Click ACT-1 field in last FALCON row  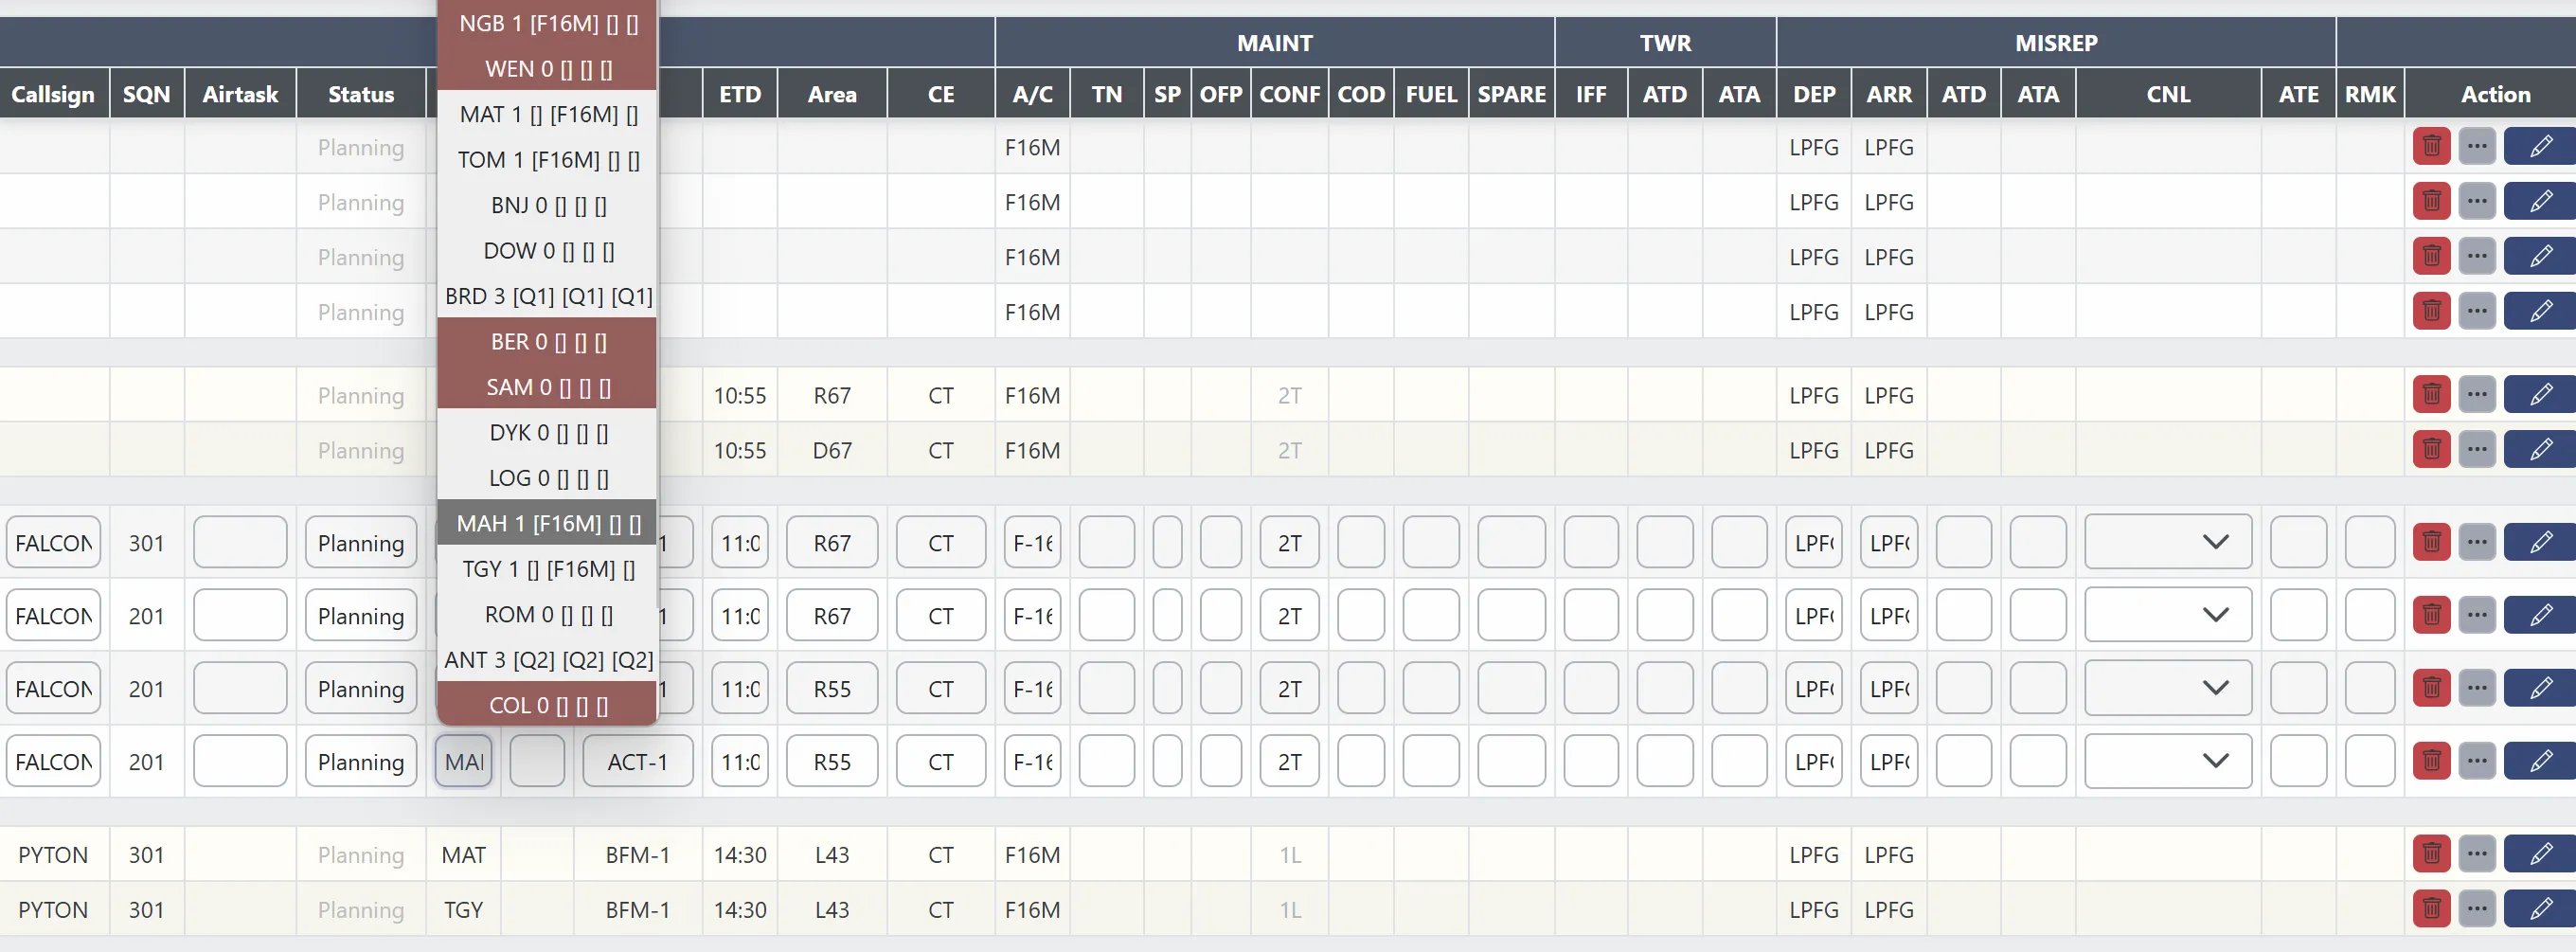click(637, 762)
